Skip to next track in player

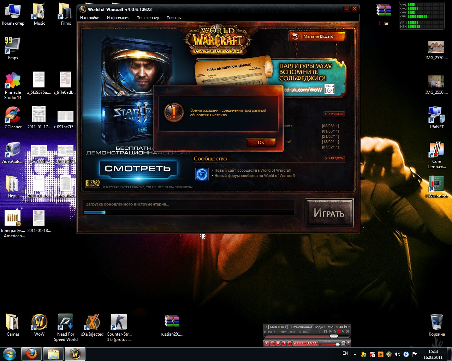click(289, 343)
